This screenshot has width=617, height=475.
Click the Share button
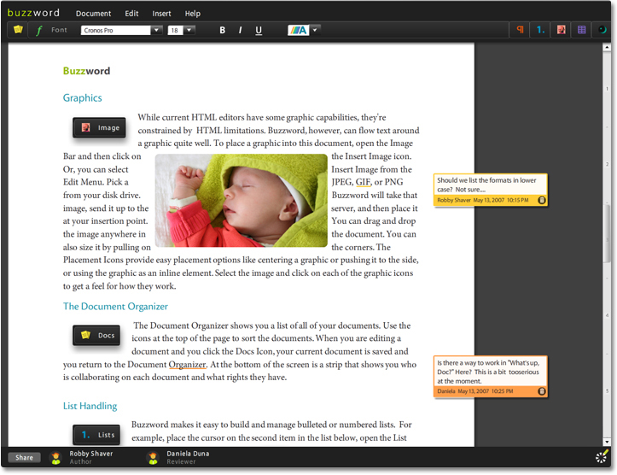point(24,457)
